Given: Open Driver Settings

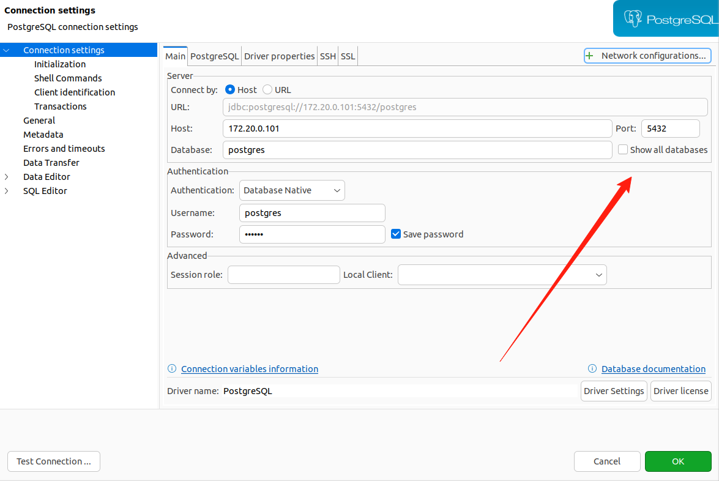Looking at the screenshot, I should (614, 391).
